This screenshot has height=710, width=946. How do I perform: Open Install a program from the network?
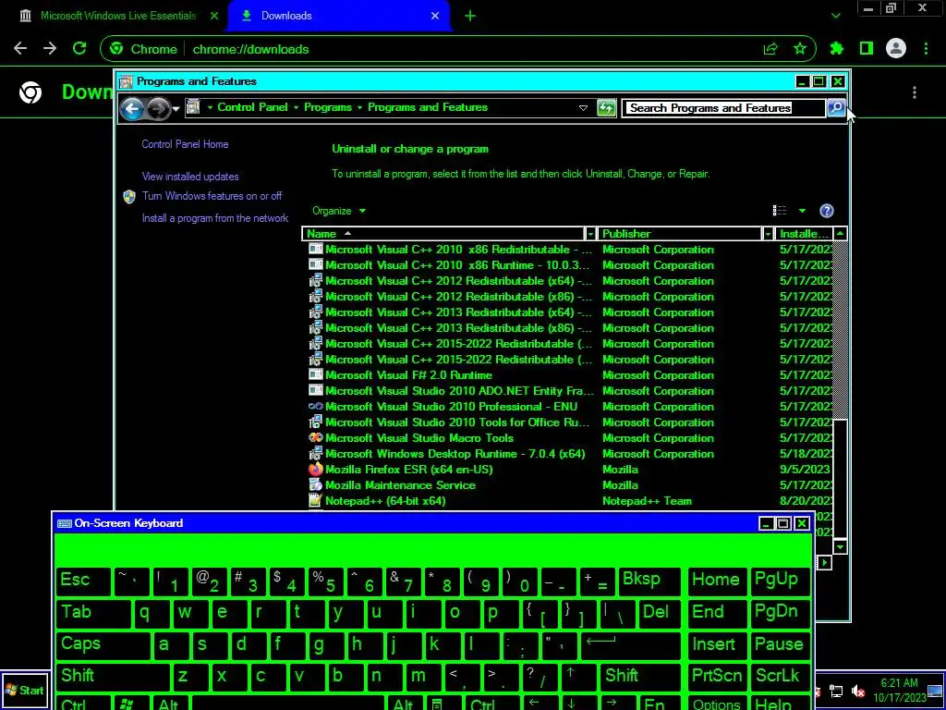pos(214,218)
